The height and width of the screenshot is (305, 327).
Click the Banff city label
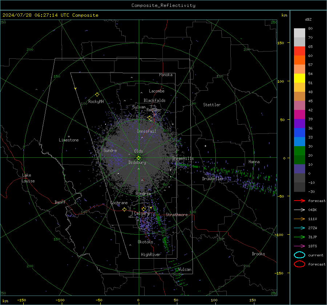[x=60, y=202]
